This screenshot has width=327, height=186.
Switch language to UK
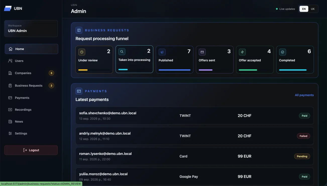(x=313, y=9)
